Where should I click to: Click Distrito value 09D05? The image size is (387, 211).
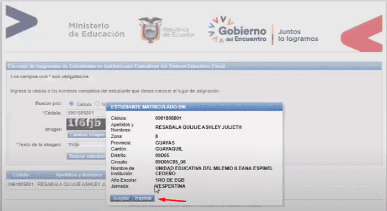pos(162,155)
